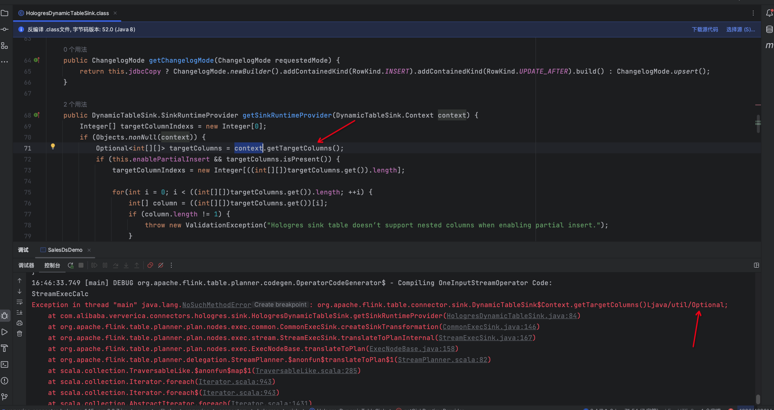Click the info icon in decompiled banner
774x410 pixels.
pyautogui.click(x=21, y=29)
